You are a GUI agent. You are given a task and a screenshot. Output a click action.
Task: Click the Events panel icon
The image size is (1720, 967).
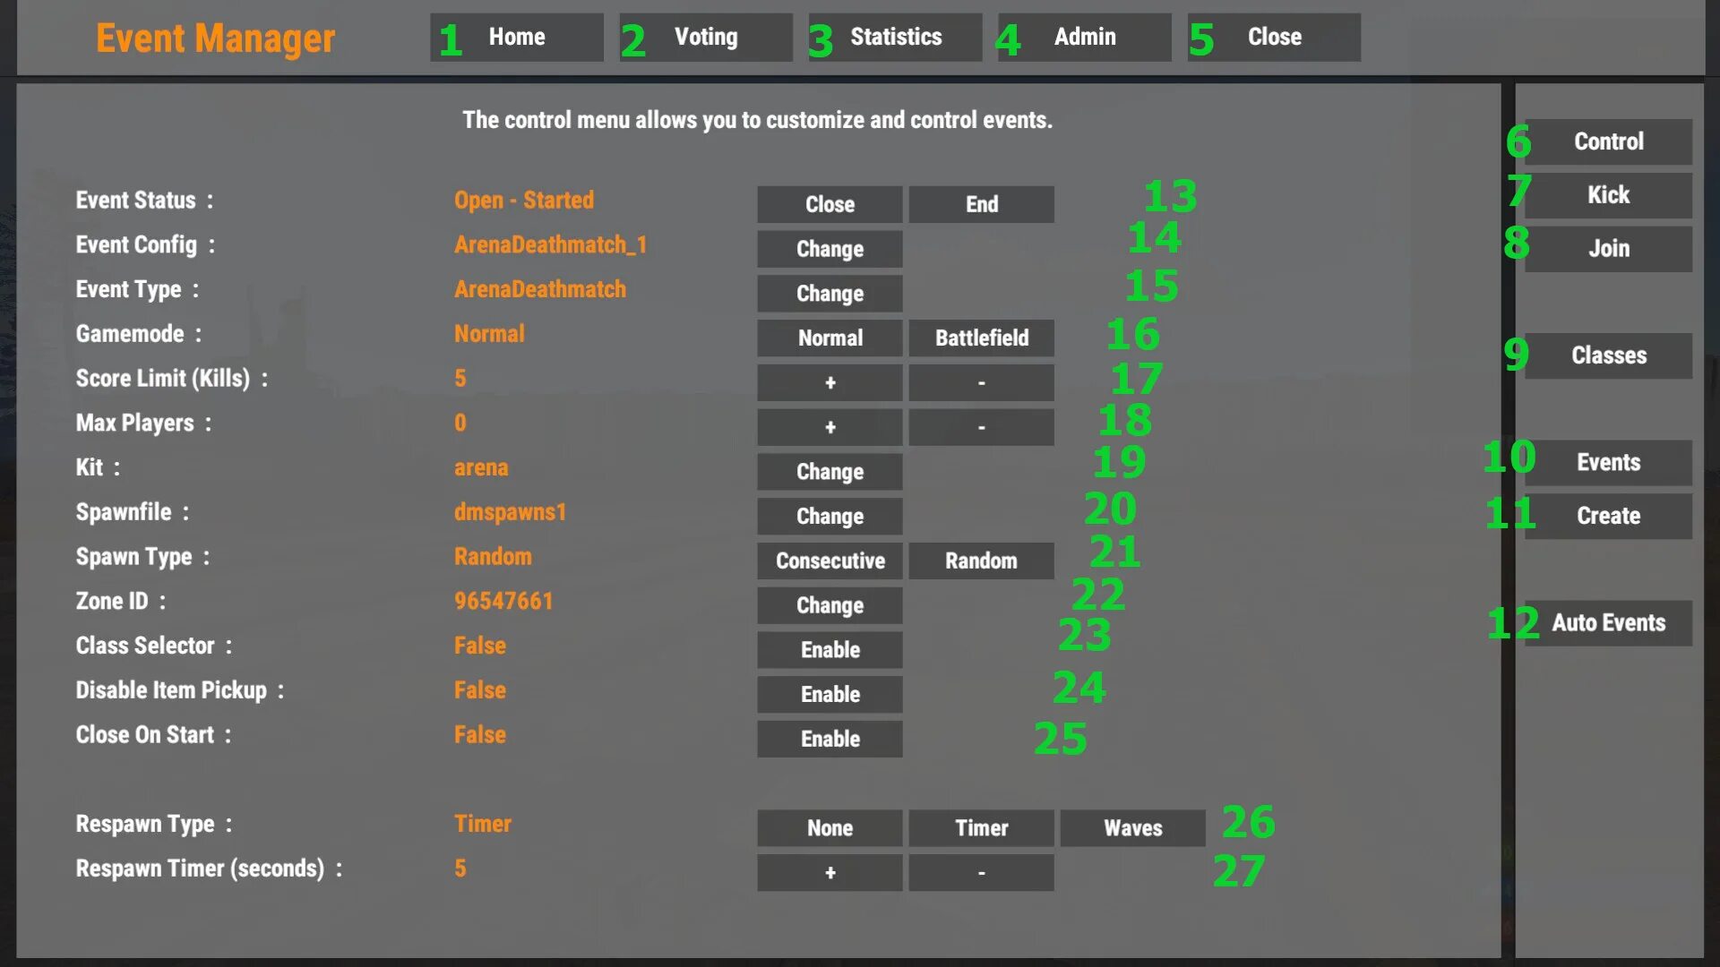coord(1609,462)
